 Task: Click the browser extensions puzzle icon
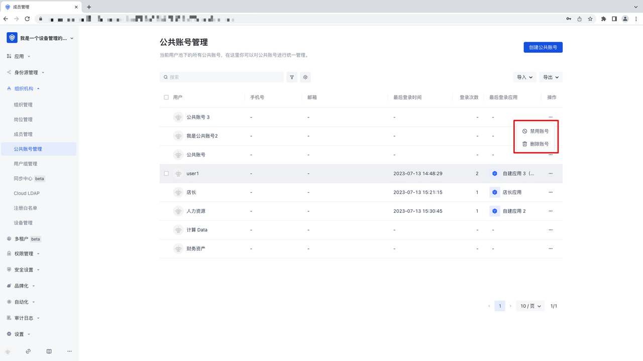tap(602, 19)
